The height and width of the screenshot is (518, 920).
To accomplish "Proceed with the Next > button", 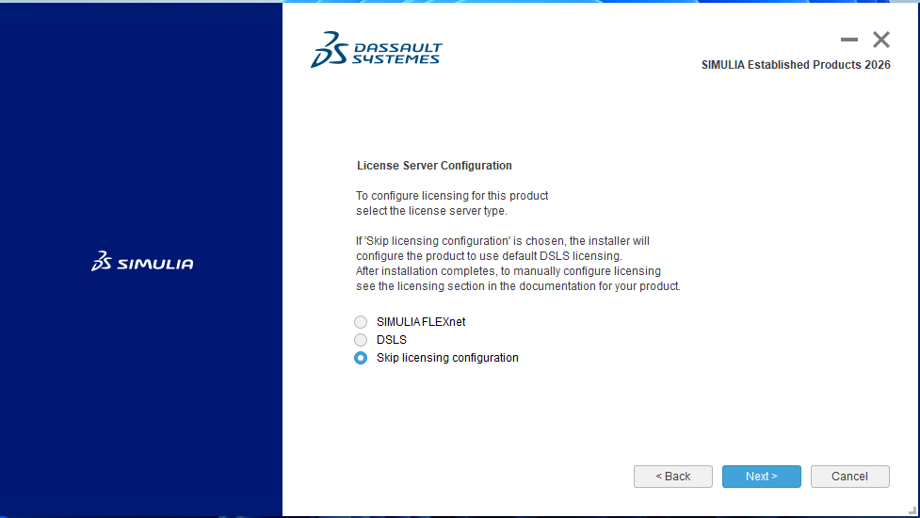I will 761,477.
